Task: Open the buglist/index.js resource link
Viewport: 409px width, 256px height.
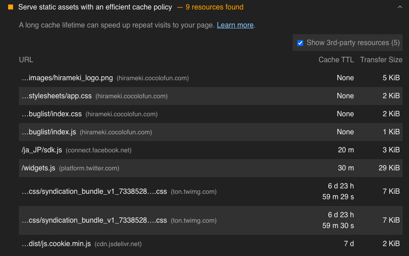Action: coord(49,132)
